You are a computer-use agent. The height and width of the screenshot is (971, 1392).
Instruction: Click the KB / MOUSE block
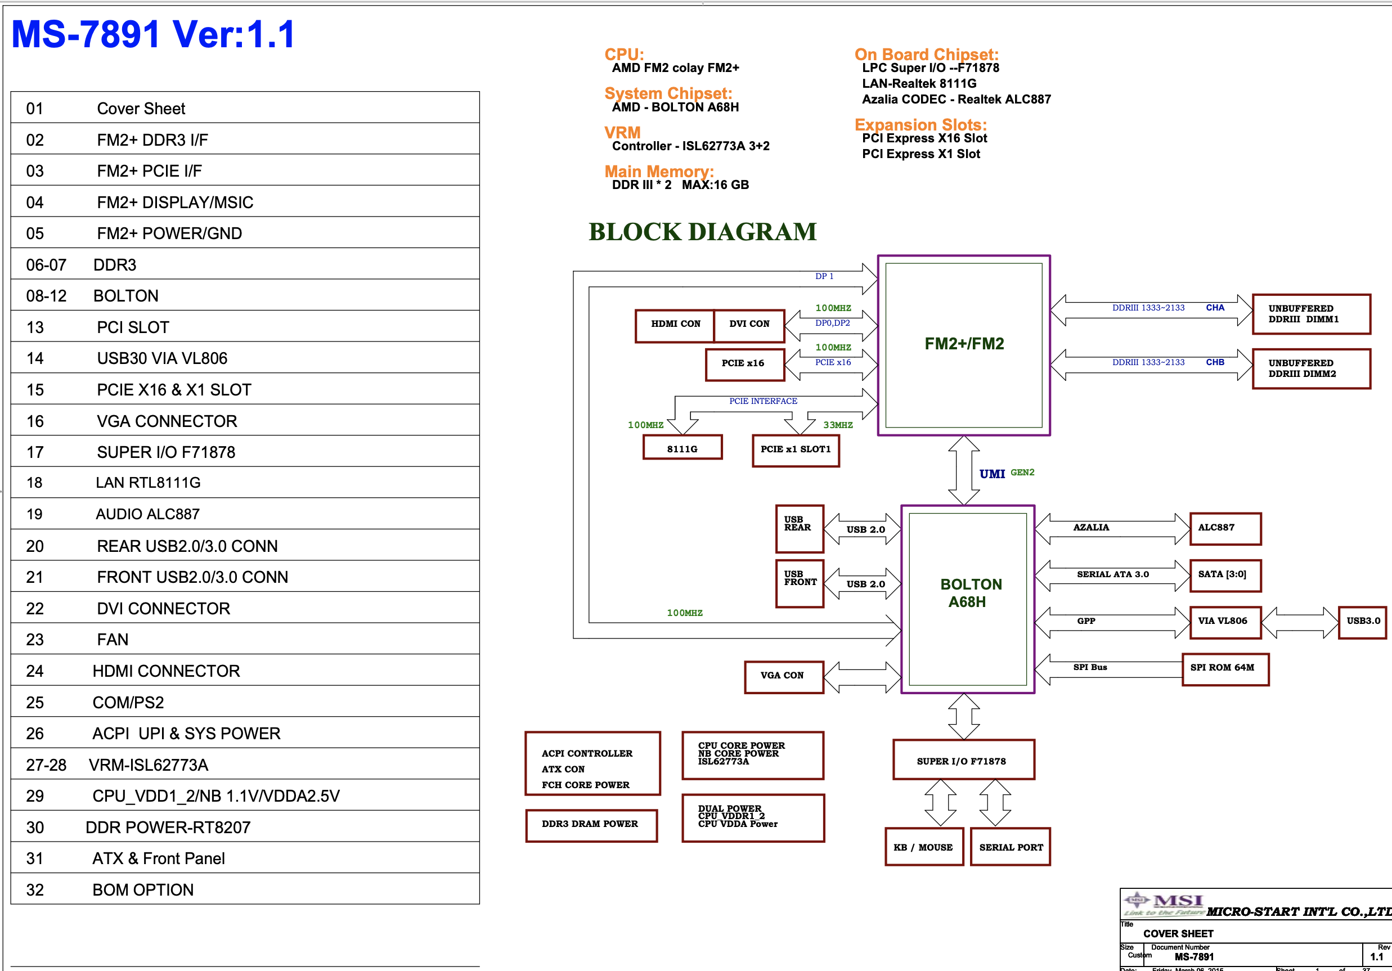(924, 846)
